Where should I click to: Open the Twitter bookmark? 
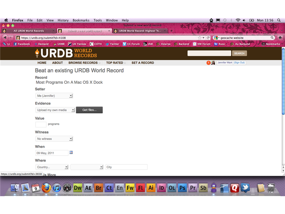point(113,44)
